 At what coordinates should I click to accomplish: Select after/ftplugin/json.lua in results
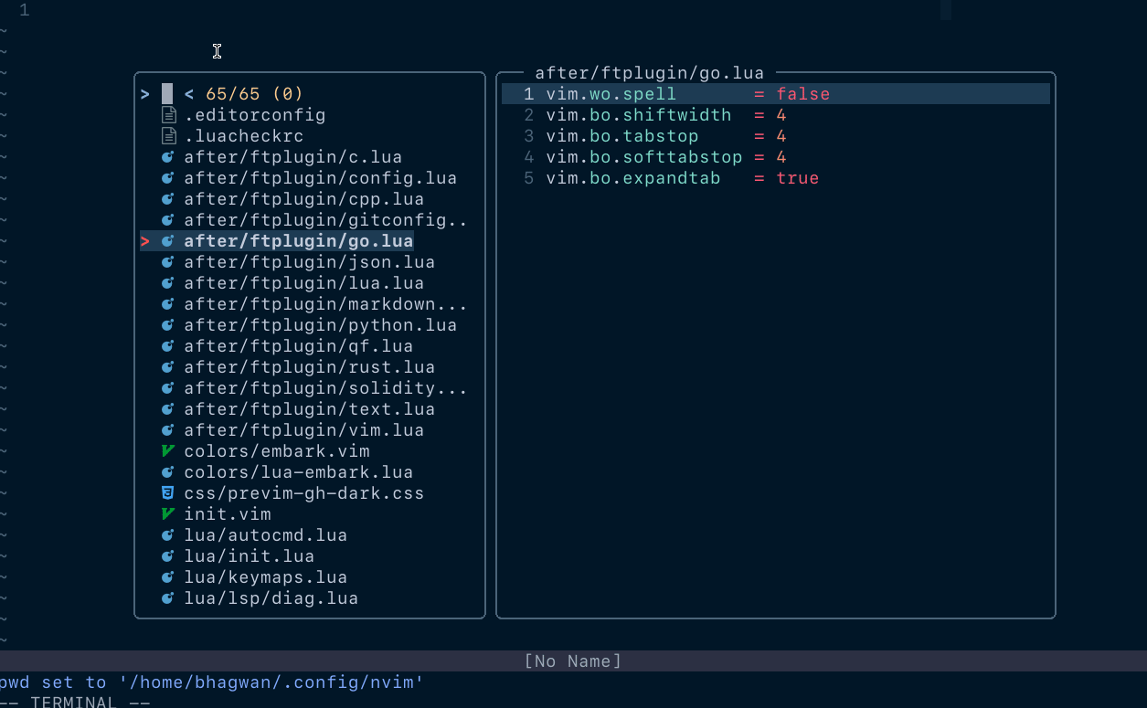[x=310, y=262]
